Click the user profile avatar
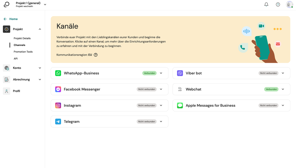 click(289, 4)
